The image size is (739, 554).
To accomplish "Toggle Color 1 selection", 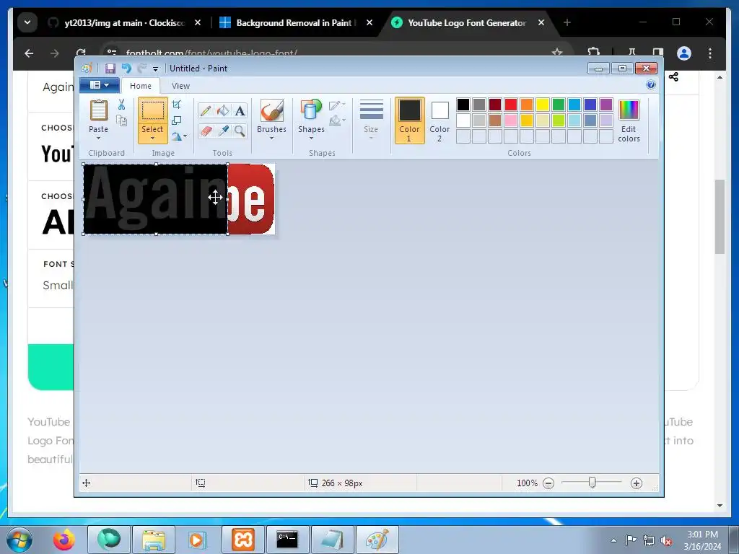I will coord(409,120).
